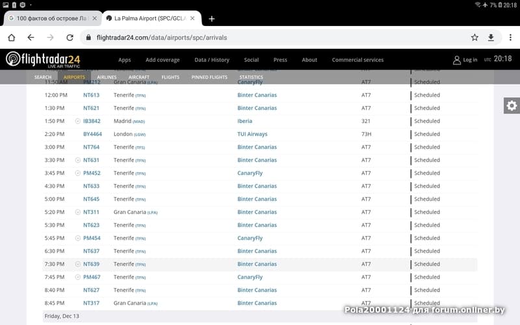This screenshot has width=520, height=325.
Task: Click CanaryFly link in the PM452 row
Action: click(x=250, y=173)
